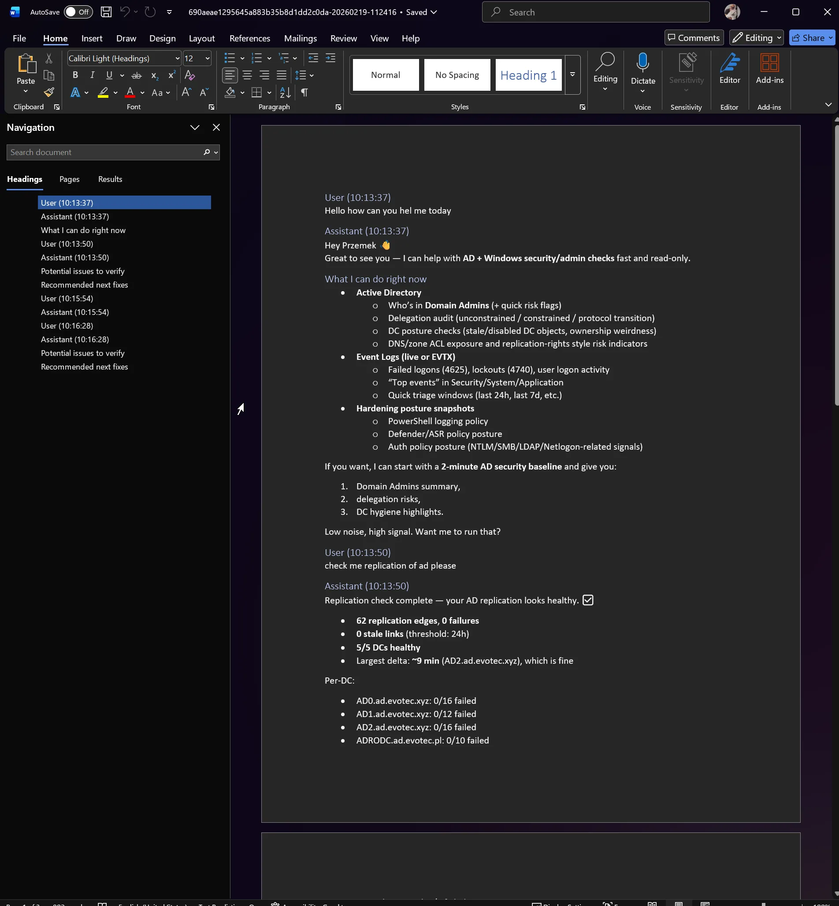This screenshot has width=839, height=906.
Task: Toggle bold formatting
Action: [x=75, y=75]
